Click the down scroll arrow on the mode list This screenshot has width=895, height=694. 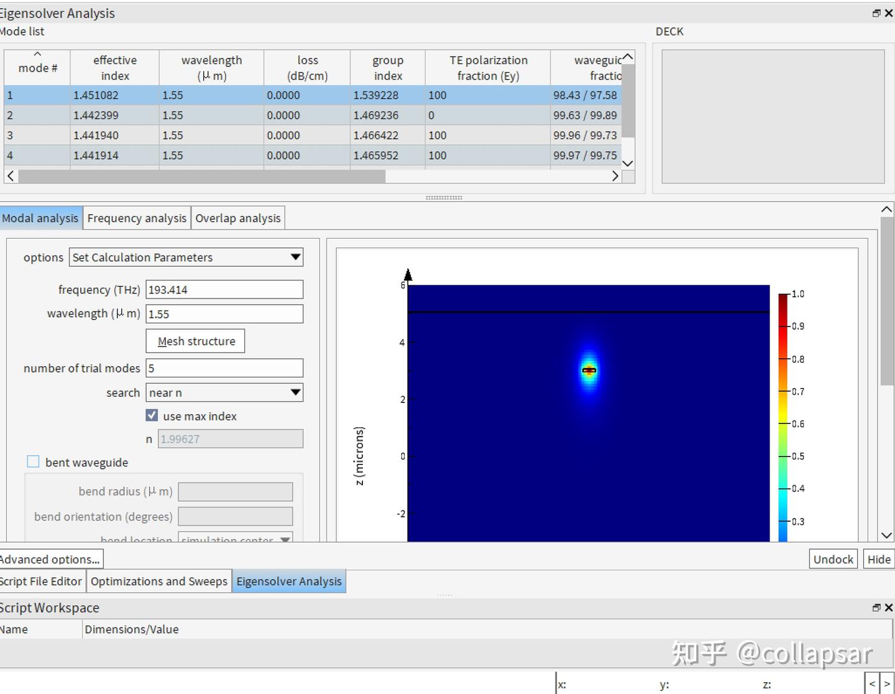point(628,164)
